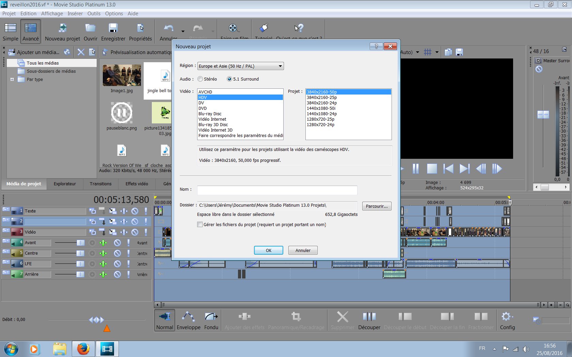Screen dimensions: 572x357
Task: Select Avancé mode button
Action: (x=31, y=32)
